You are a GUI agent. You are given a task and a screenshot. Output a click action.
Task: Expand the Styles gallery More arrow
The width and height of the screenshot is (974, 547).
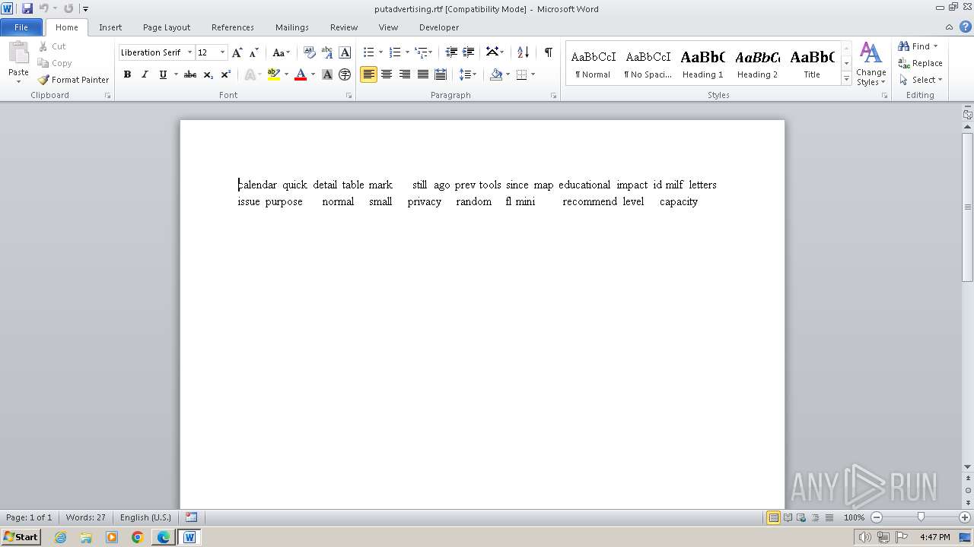[x=846, y=78]
